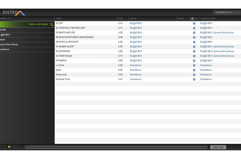Viewport: 241px width, 155px height.
Task: Open the received-from link for 03 Spinners
Action: click(x=217, y=51)
